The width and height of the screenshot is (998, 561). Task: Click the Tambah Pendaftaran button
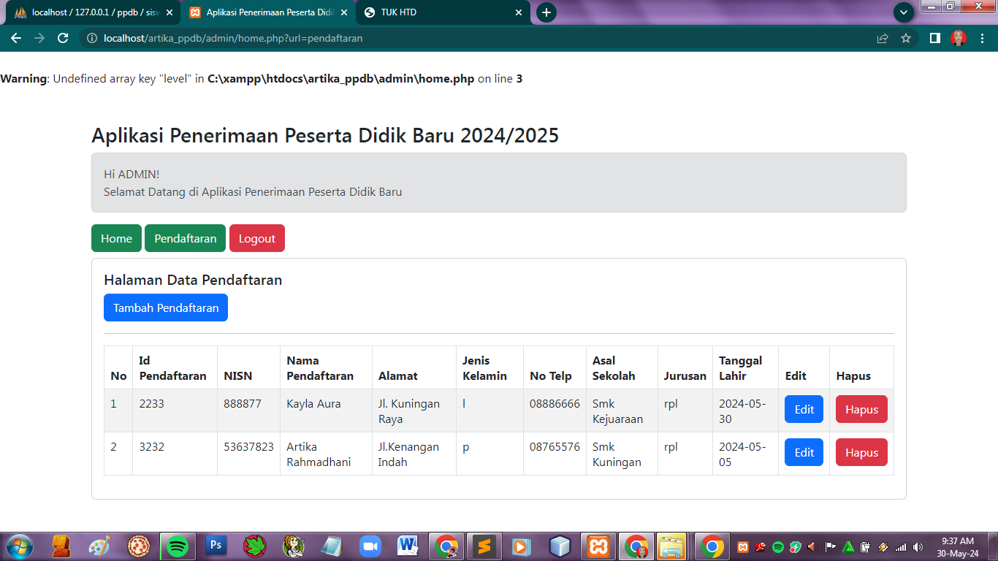[166, 308]
